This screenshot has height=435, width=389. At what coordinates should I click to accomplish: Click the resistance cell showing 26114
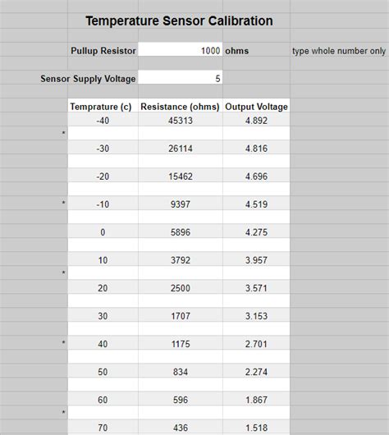point(180,147)
